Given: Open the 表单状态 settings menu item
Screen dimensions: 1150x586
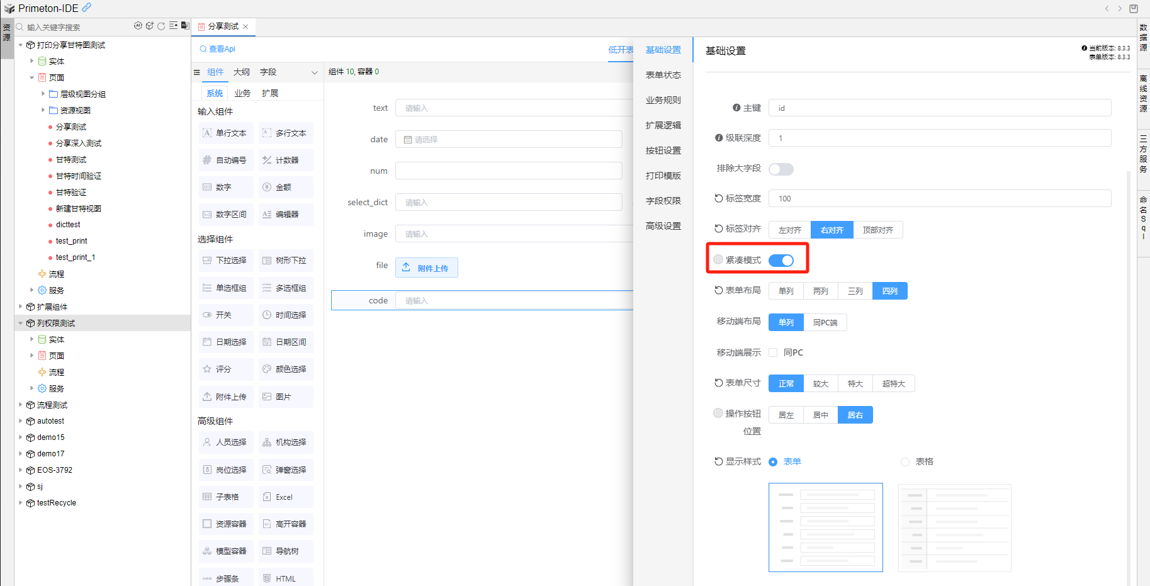Looking at the screenshot, I should tap(663, 75).
